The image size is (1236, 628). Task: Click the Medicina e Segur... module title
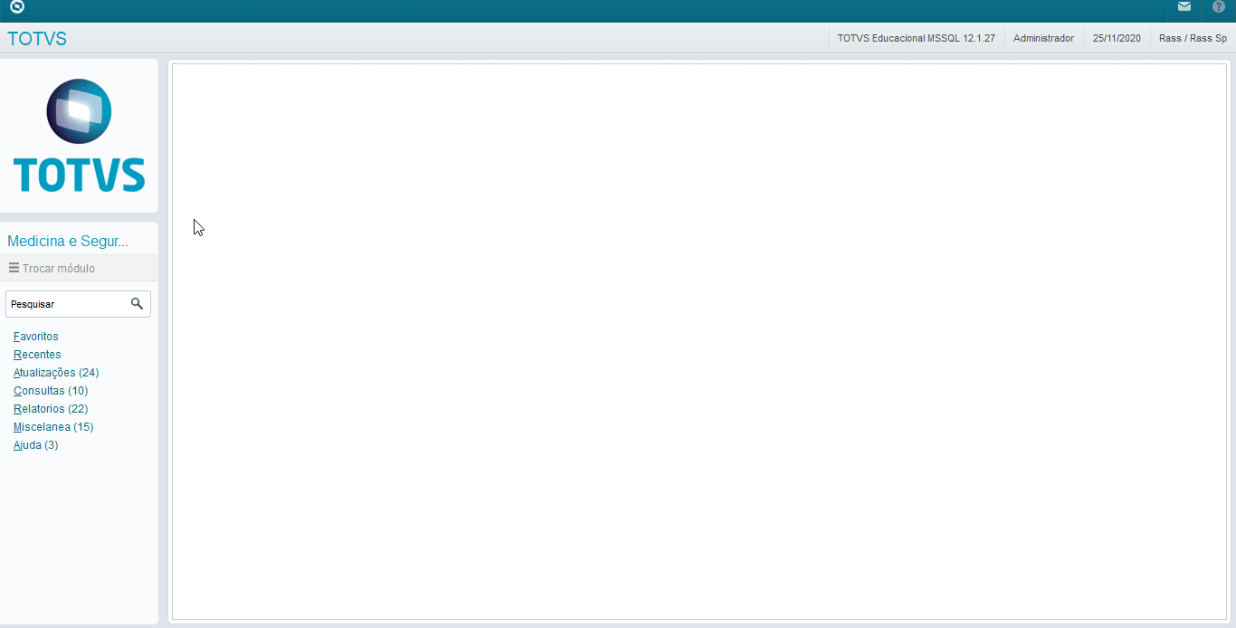tap(68, 242)
